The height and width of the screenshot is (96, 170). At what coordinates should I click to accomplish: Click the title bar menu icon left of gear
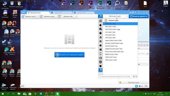coord(130,13)
